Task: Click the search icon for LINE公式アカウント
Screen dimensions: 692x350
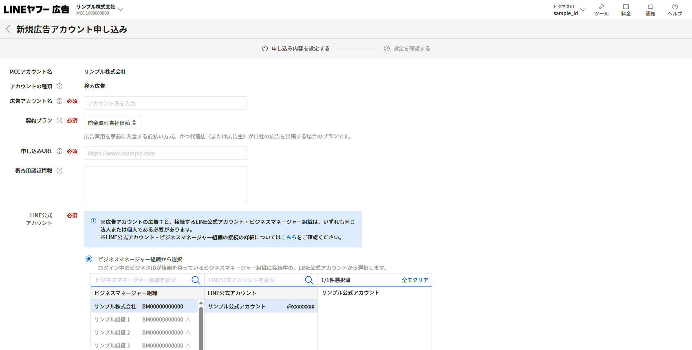Action: coord(309,280)
